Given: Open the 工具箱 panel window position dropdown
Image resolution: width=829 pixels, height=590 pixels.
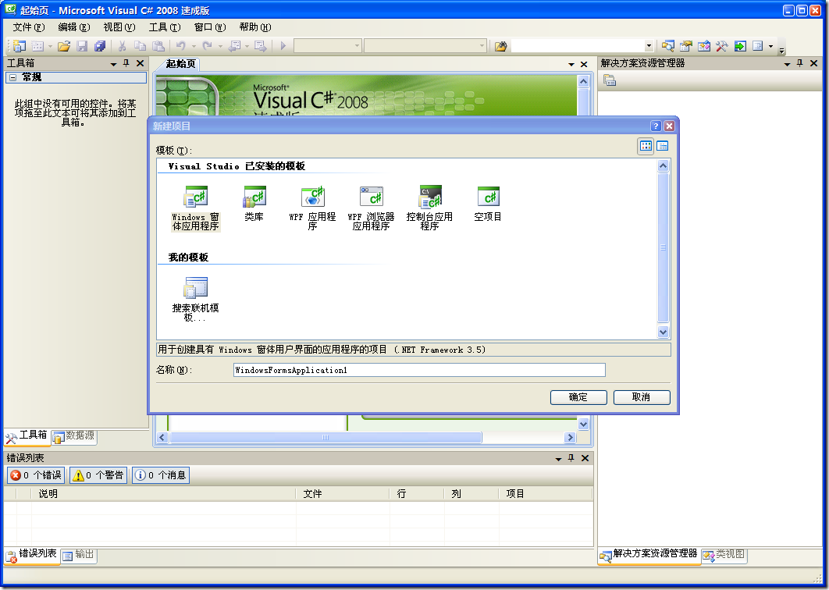Looking at the screenshot, I should pos(113,64).
